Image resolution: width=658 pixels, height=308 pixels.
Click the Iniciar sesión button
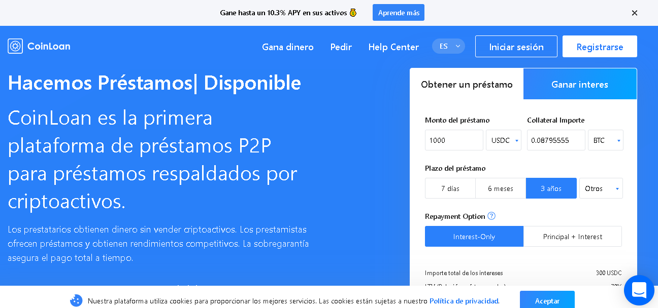(x=516, y=46)
